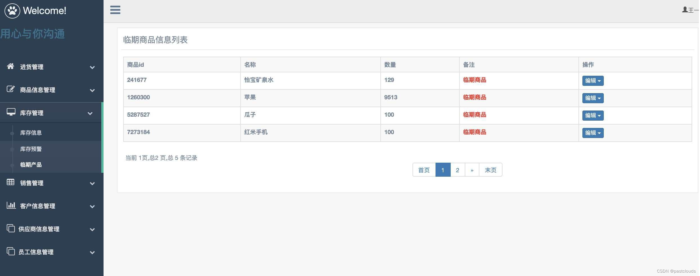Click the » next page button
Viewport: 700px width, 276px height.
(x=472, y=170)
